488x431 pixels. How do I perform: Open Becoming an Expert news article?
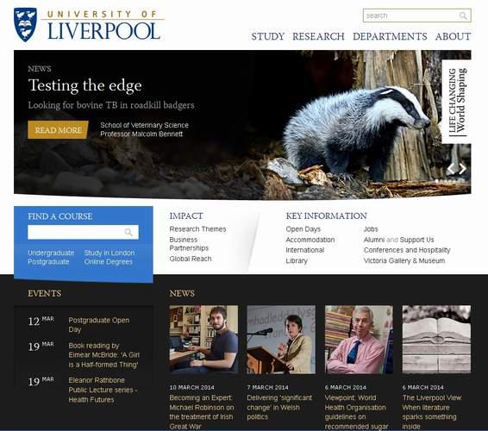(x=202, y=412)
